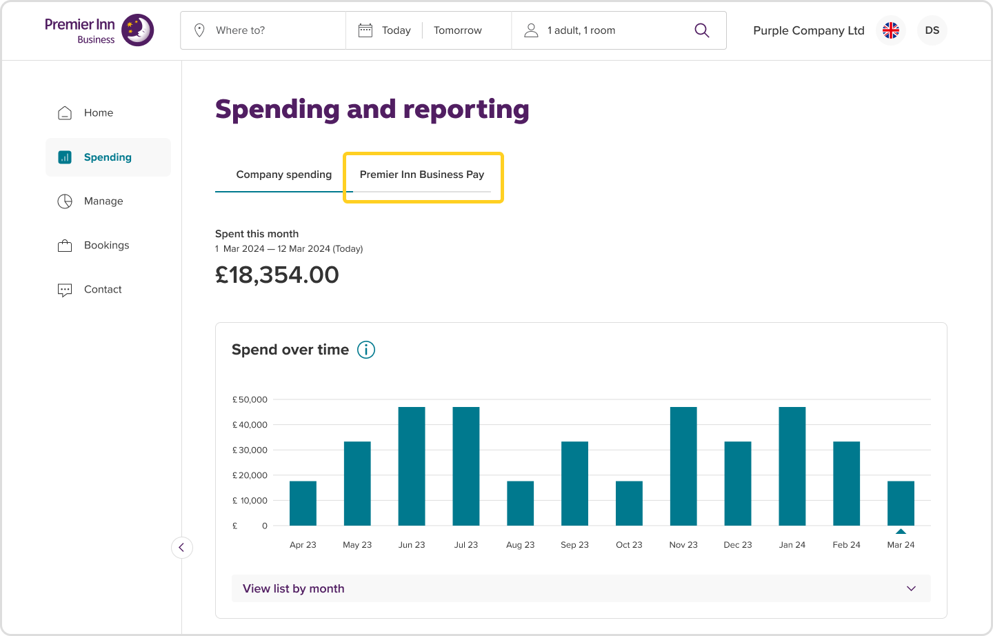The width and height of the screenshot is (993, 636).
Task: Open Manage in sidebar
Action: [108, 201]
